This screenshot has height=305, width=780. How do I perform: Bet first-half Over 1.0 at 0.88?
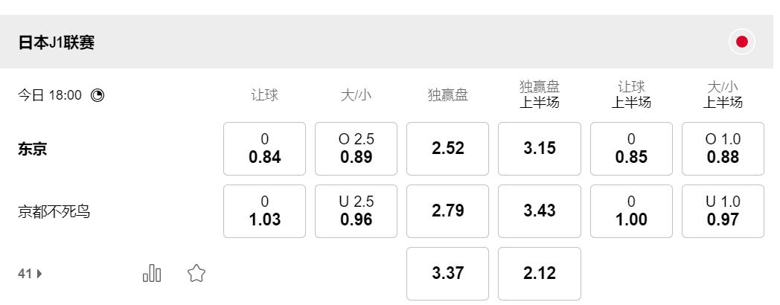tap(723, 149)
